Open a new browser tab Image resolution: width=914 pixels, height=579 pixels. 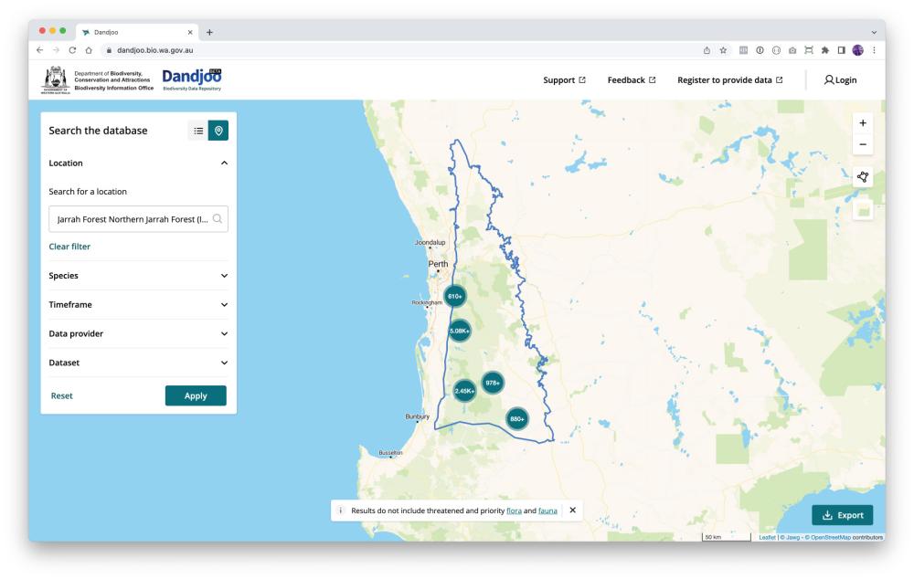pos(210,32)
